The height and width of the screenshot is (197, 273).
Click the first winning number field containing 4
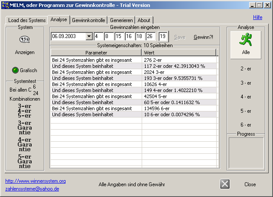98,36
